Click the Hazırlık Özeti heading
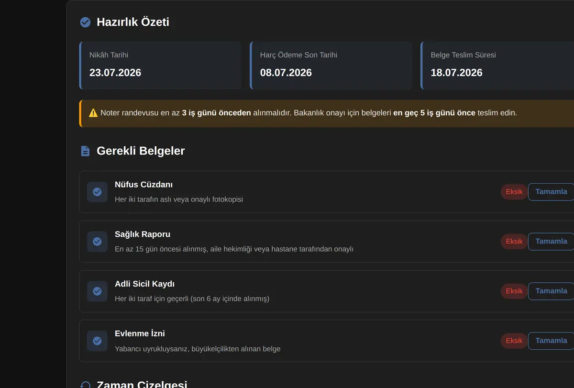The height and width of the screenshot is (388, 574). pos(133,22)
